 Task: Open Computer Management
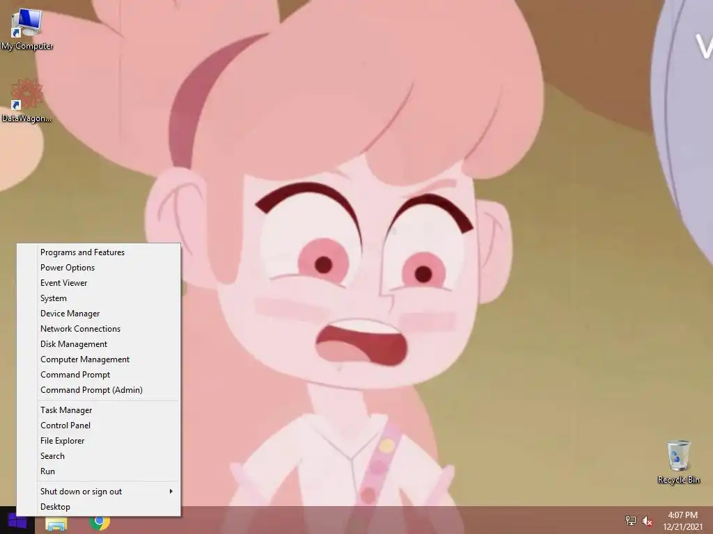[99, 359]
